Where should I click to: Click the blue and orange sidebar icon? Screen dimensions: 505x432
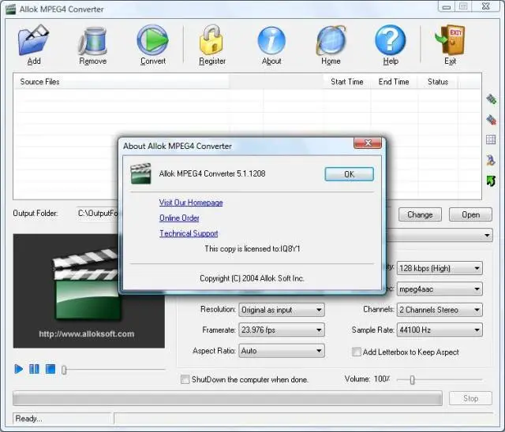pos(491,160)
